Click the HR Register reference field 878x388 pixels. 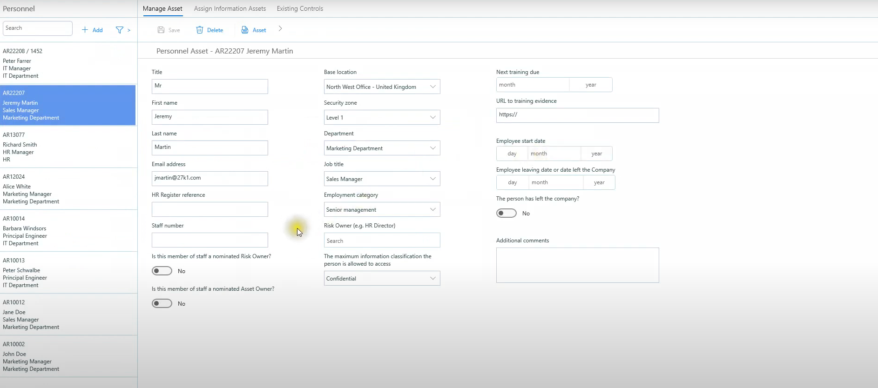click(x=209, y=209)
